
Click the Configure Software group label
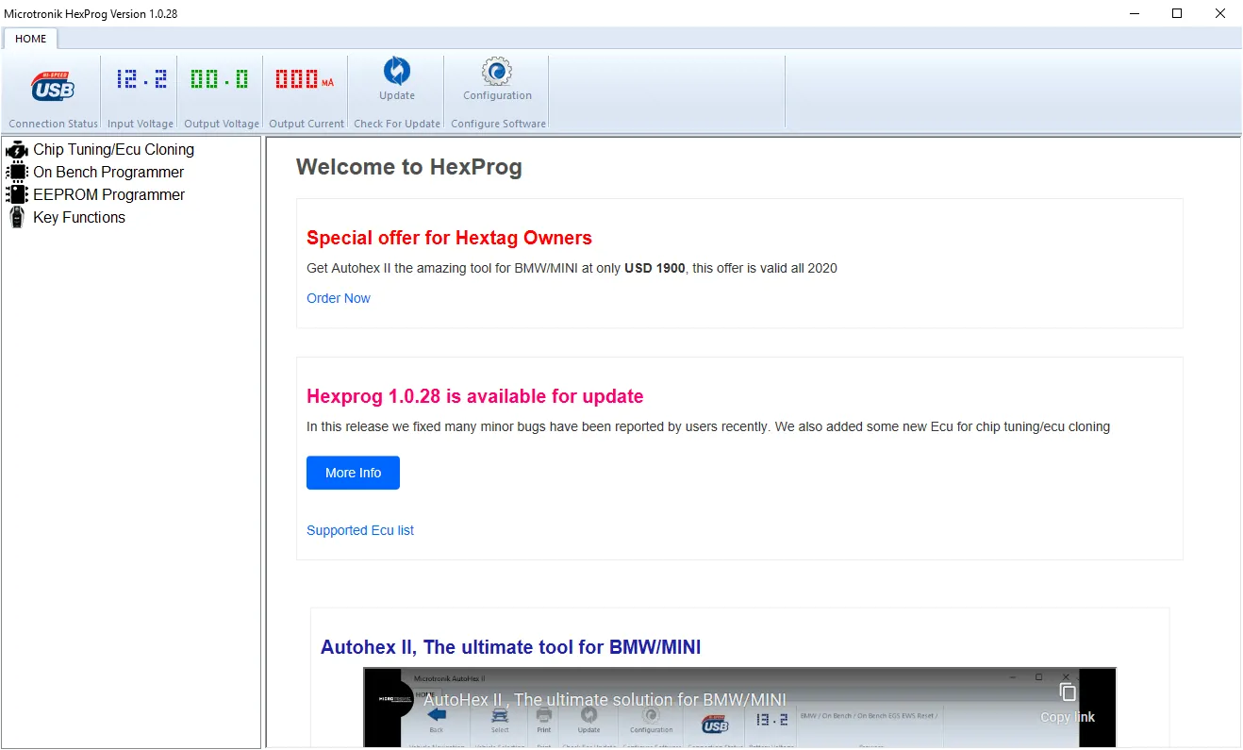[498, 124]
